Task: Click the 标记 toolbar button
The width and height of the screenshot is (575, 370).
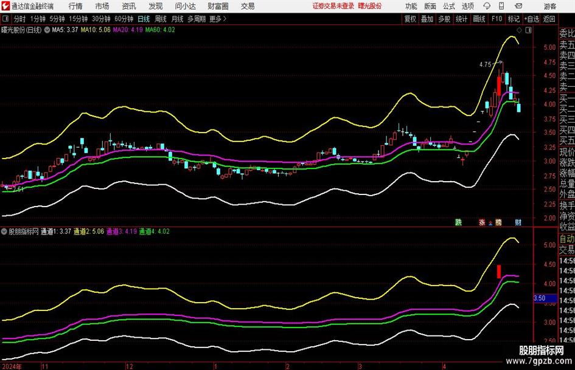Action: point(514,19)
